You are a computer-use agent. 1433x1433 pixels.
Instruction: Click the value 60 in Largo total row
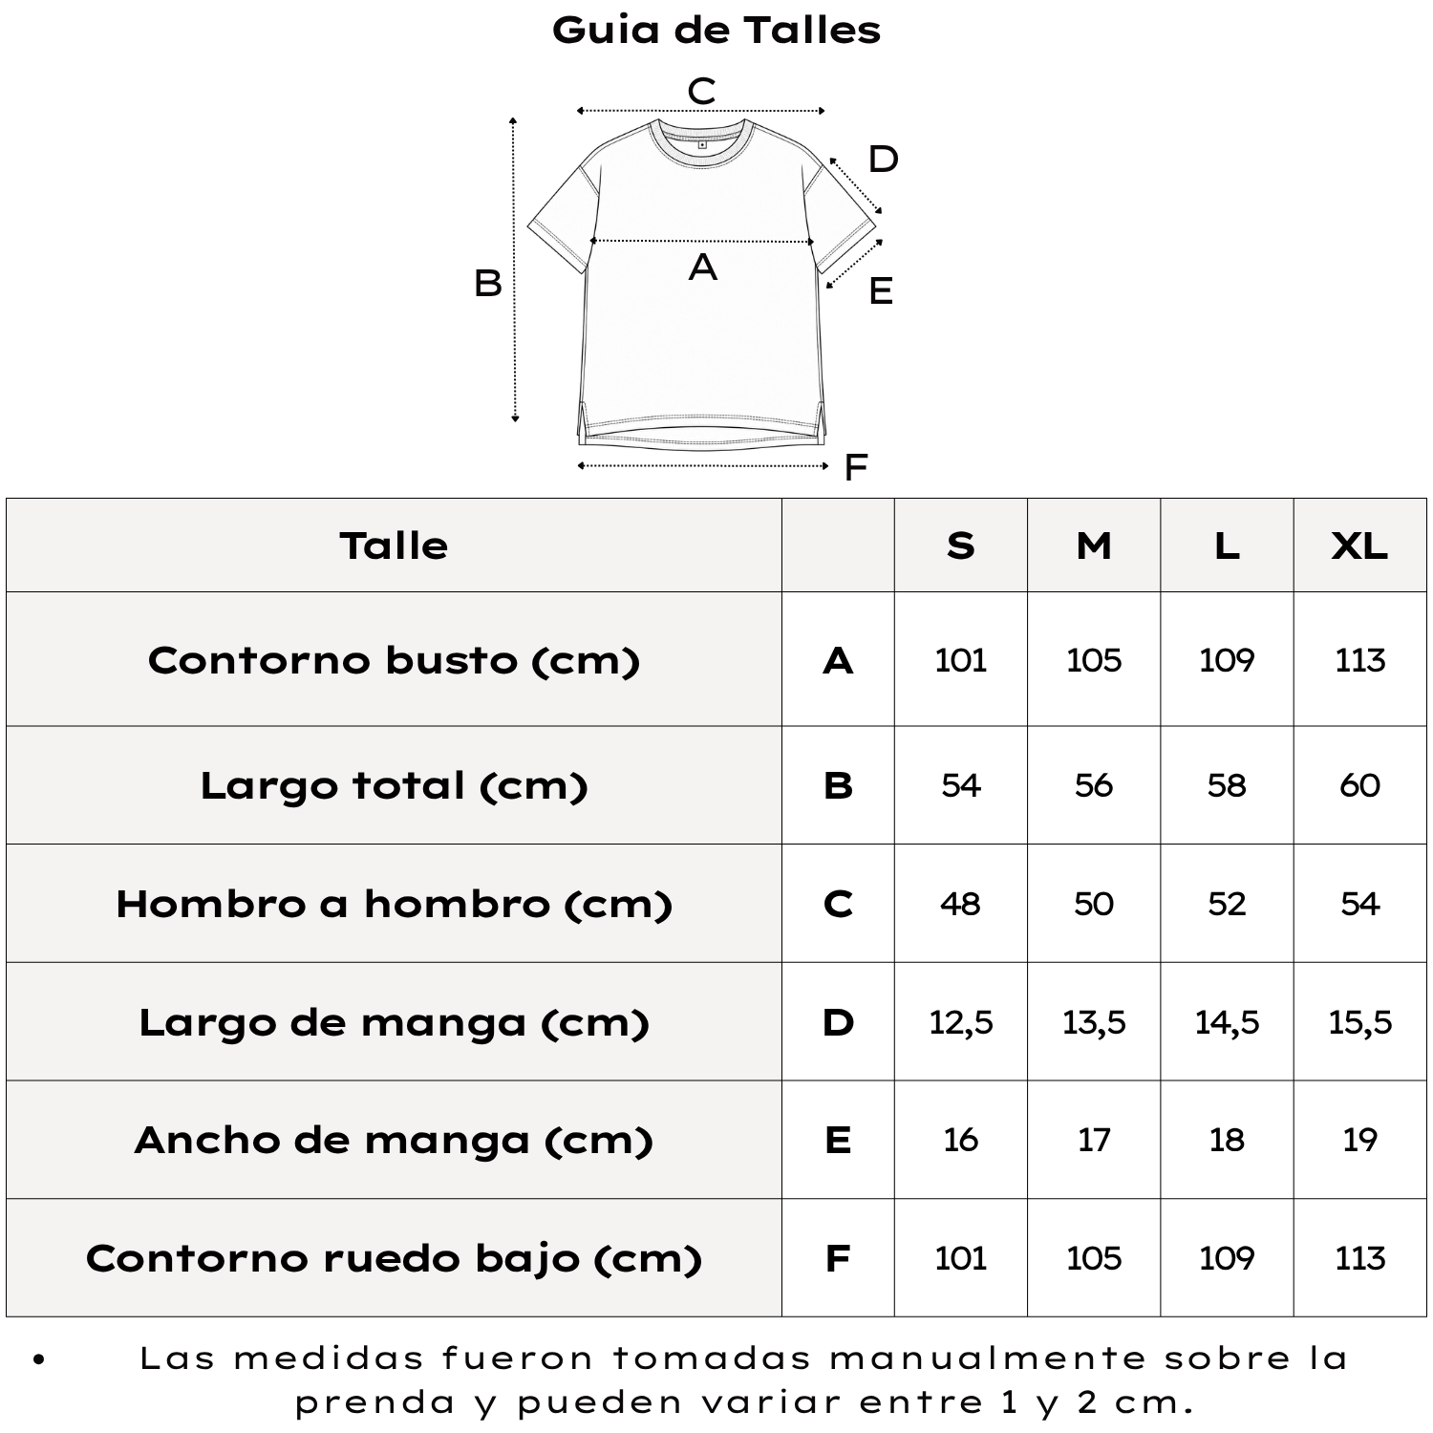pos(1360,785)
